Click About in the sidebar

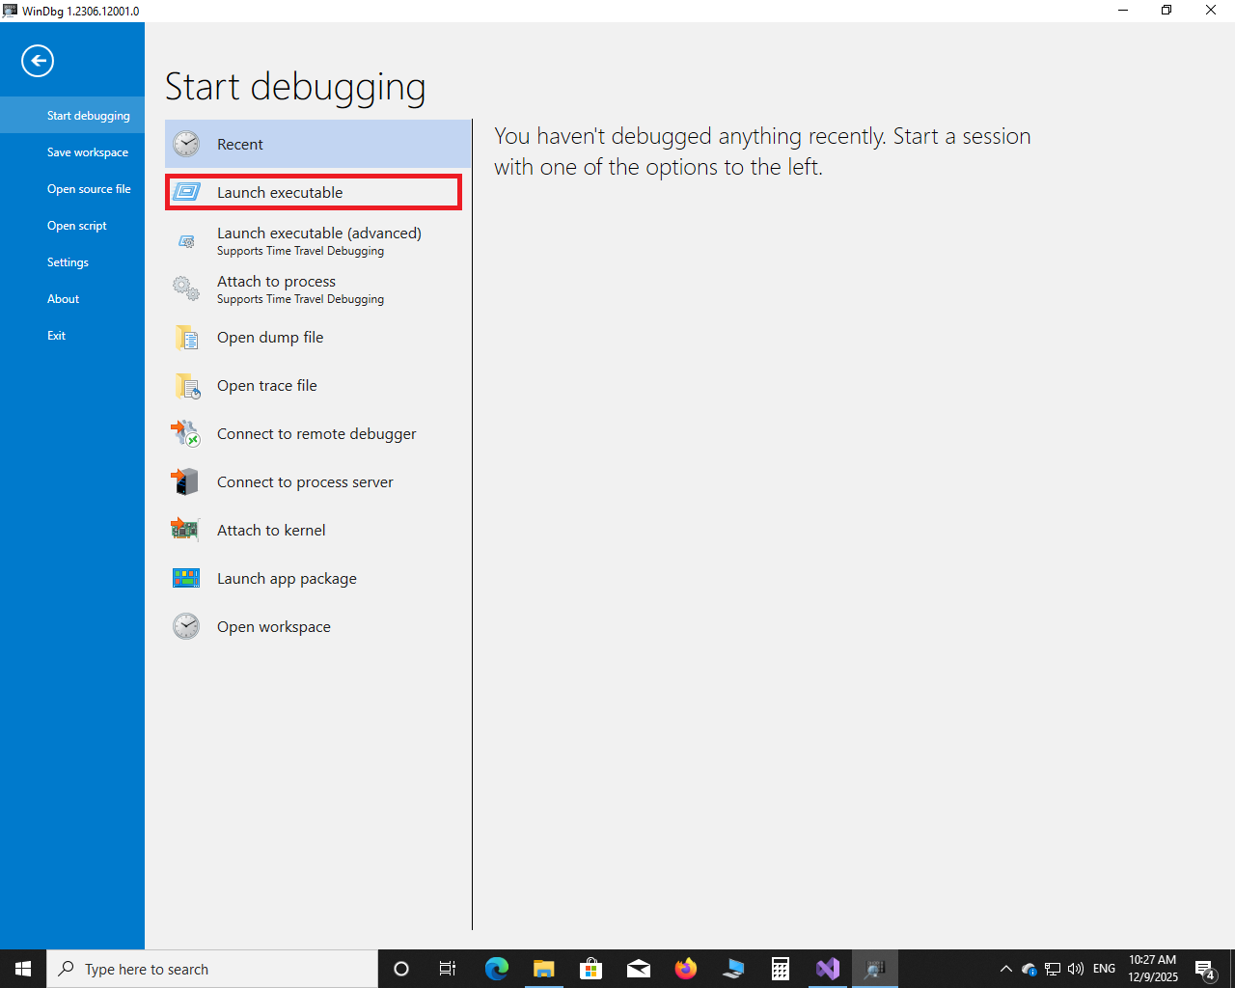point(64,299)
